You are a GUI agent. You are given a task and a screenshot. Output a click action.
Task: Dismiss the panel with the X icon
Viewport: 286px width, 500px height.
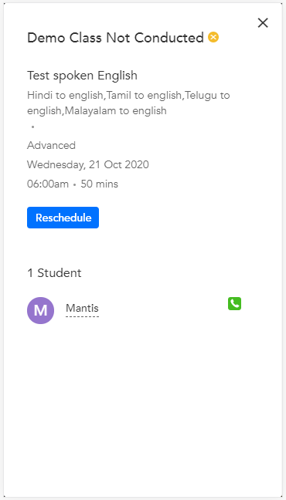263,23
